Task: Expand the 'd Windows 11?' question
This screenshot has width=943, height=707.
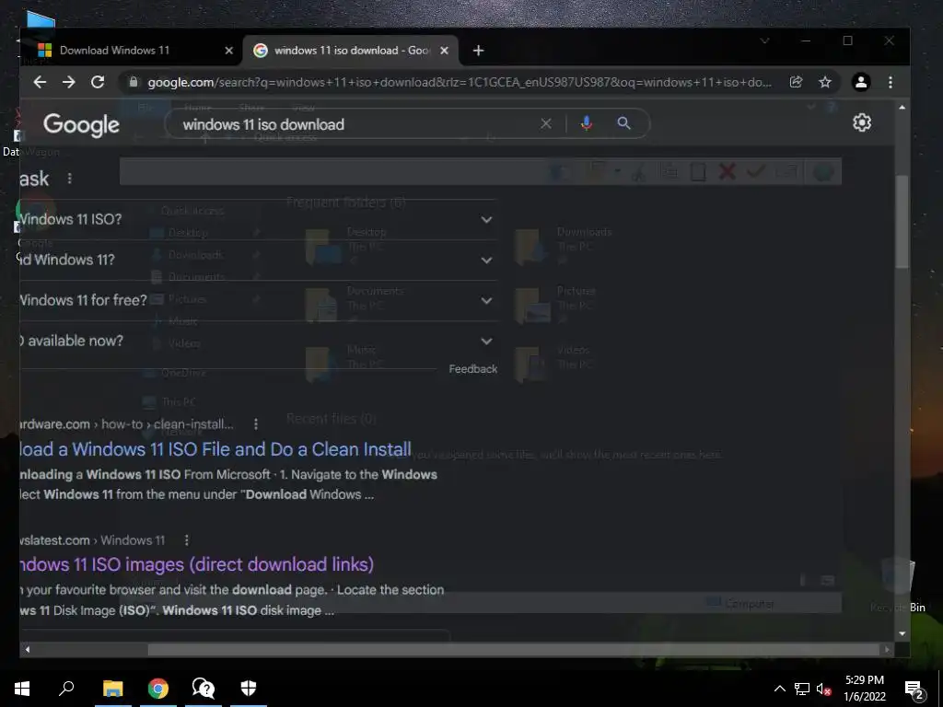Action: tap(486, 261)
